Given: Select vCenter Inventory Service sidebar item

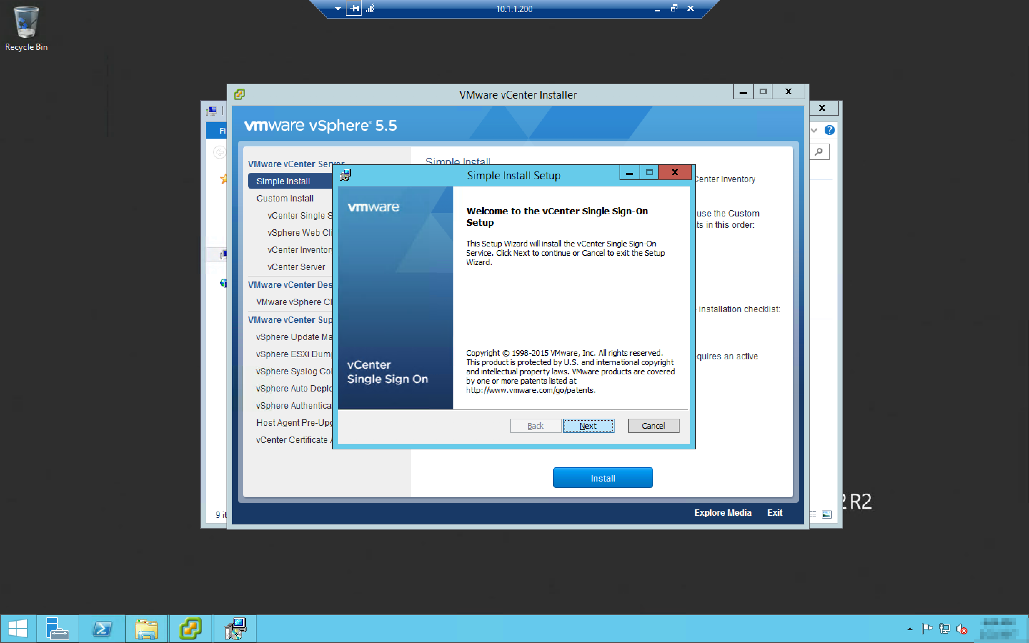Looking at the screenshot, I should coord(300,250).
